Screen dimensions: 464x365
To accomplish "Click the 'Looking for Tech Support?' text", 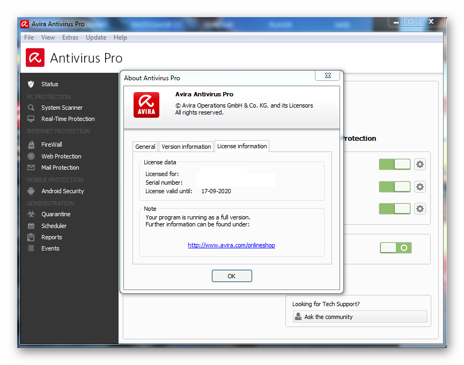I will coord(326,304).
